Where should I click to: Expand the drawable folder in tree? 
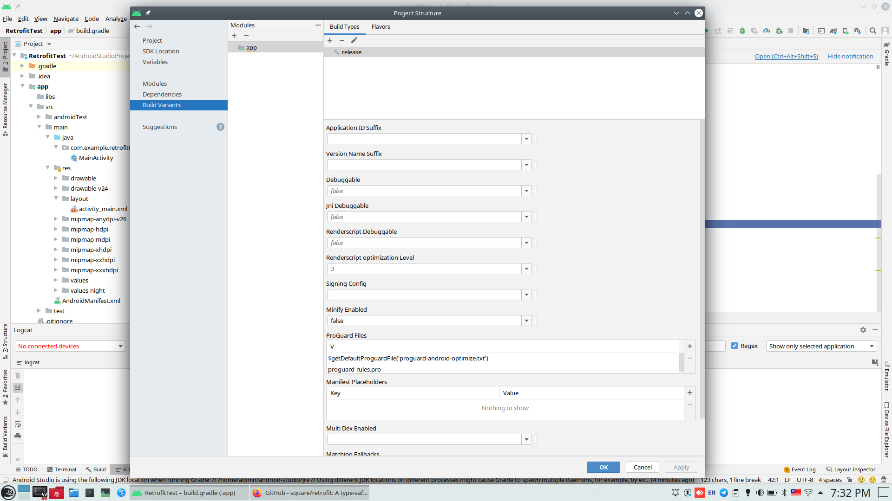[x=56, y=178]
